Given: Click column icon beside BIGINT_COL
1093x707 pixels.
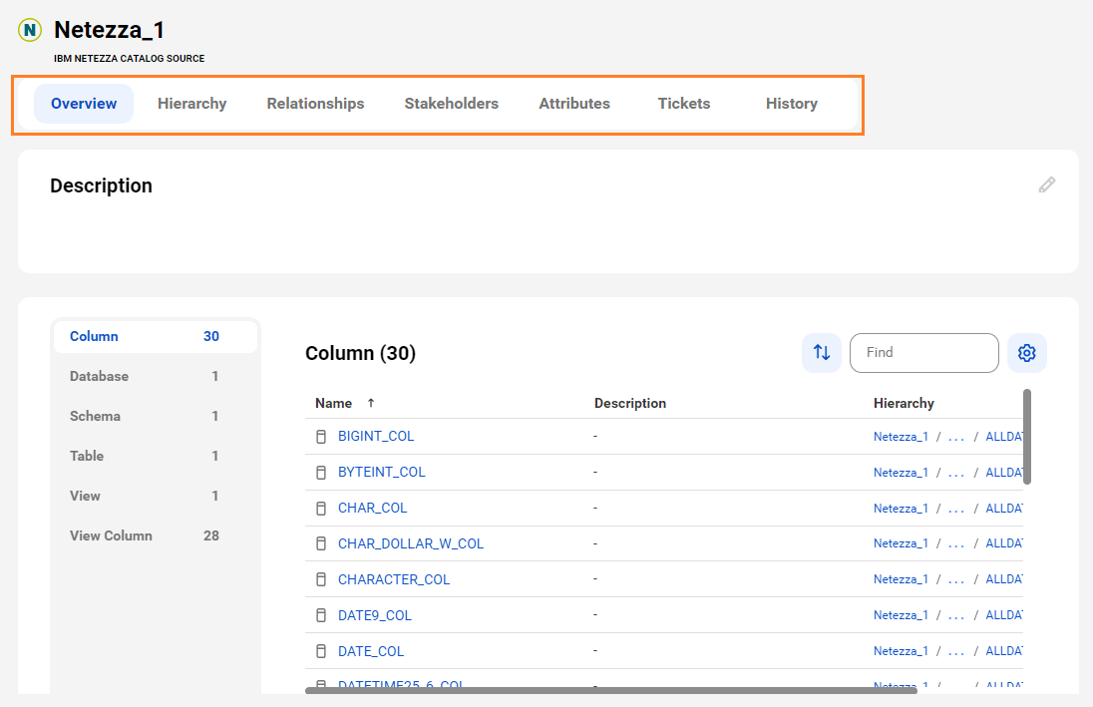Looking at the screenshot, I should click(321, 437).
